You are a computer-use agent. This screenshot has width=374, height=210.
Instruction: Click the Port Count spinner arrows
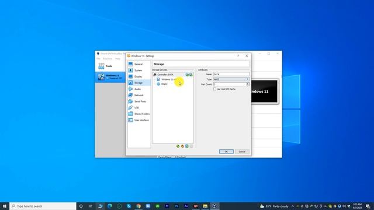[x=248, y=84]
